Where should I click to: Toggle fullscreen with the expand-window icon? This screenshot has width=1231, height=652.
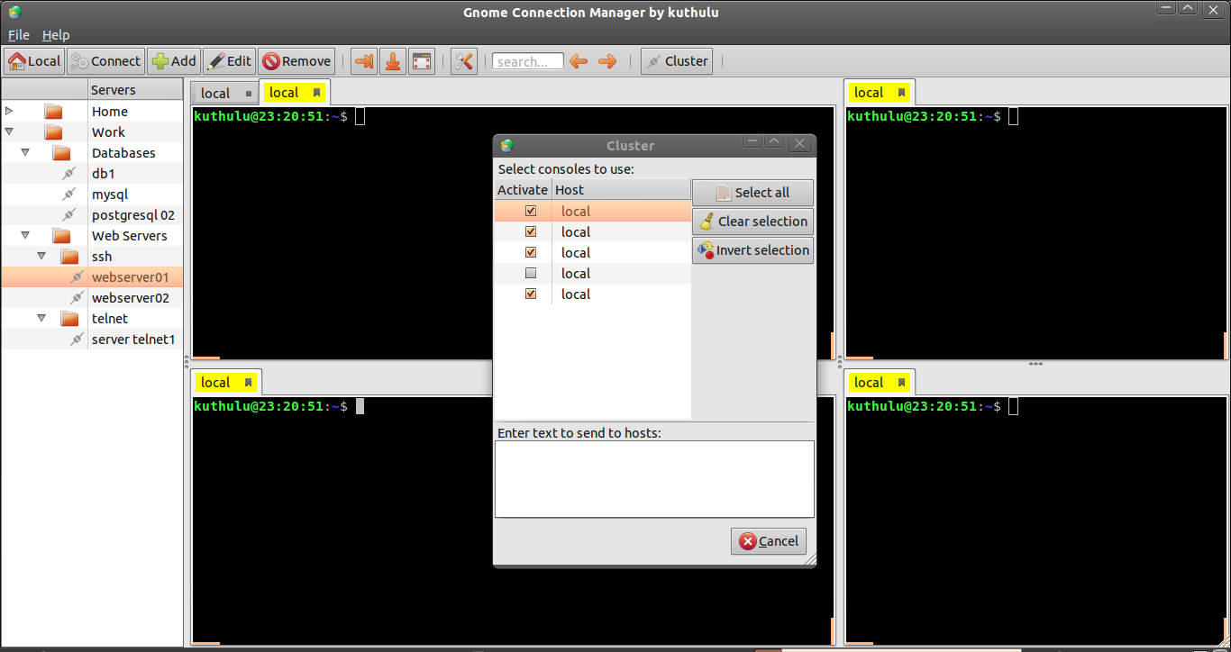point(422,60)
